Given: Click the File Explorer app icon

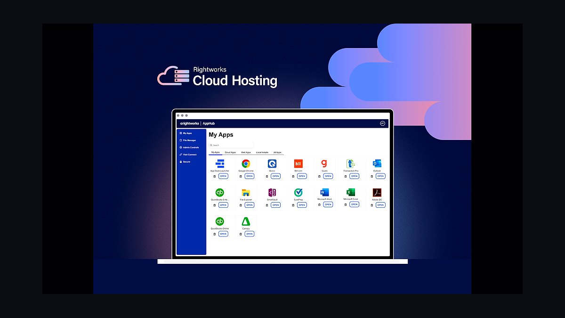Looking at the screenshot, I should pos(246,192).
